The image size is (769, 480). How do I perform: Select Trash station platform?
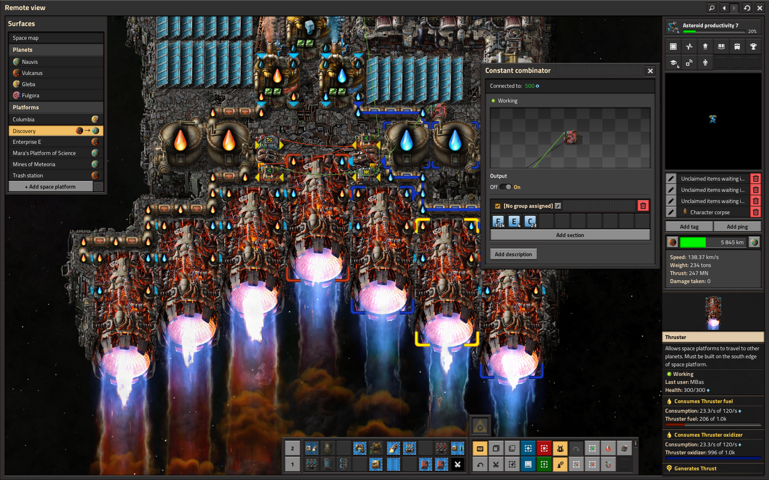coord(56,176)
